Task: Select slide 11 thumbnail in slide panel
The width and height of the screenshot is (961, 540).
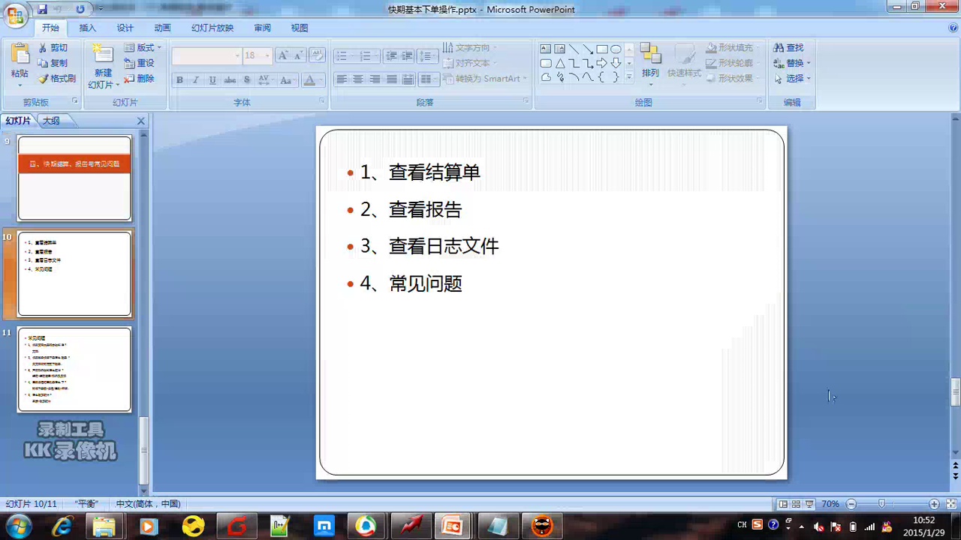Action: [74, 369]
